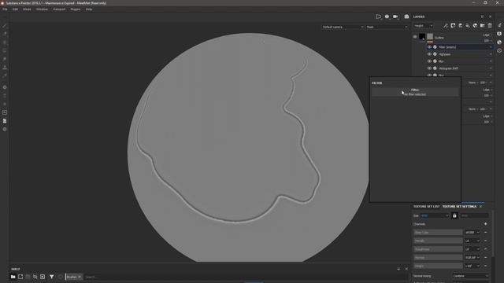The width and height of the screenshot is (504, 283).
Task: Open the File menu
Action: coord(5,9)
